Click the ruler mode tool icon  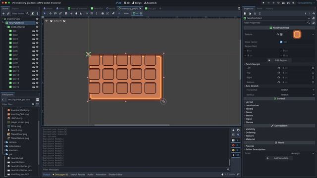pos(81,13)
